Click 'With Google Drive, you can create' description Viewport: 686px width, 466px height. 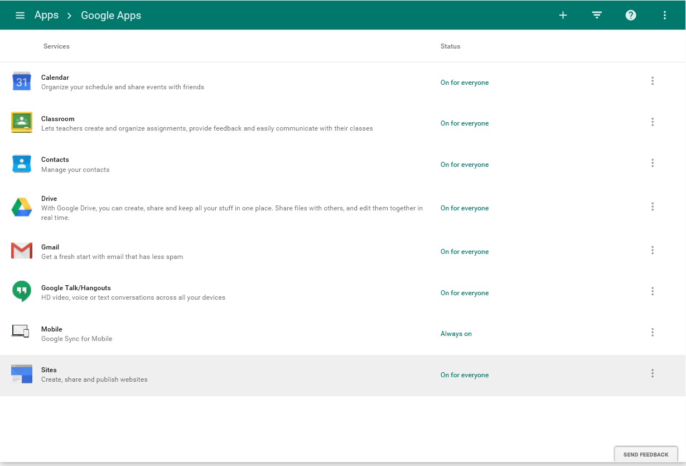coord(232,213)
